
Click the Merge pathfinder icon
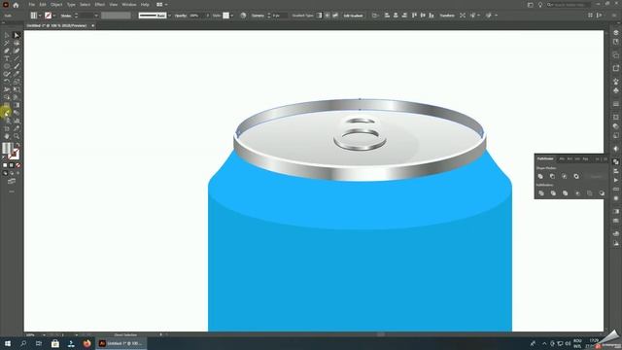click(x=565, y=193)
